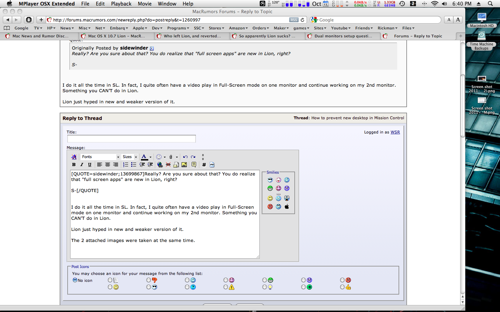Click the Insert Image icon
Image resolution: width=500 pixels, height=312 pixels.
(184, 165)
